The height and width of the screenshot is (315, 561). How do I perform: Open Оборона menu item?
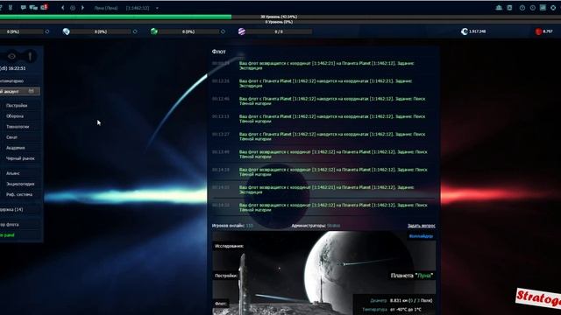(x=15, y=116)
